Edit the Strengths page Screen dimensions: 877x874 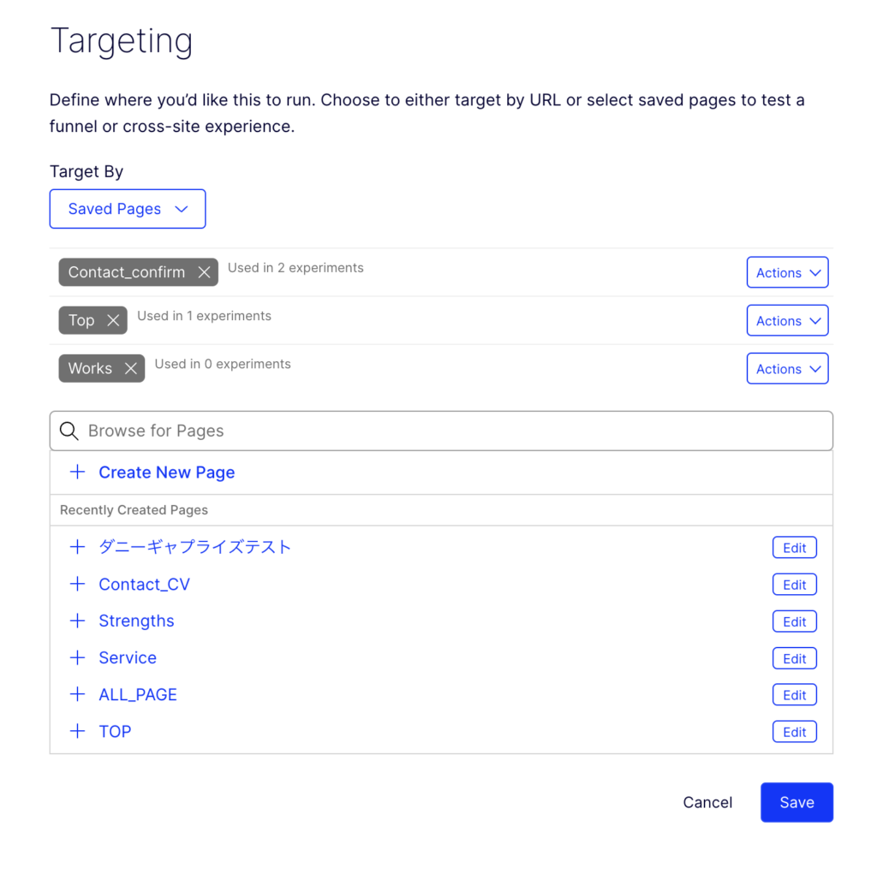click(794, 621)
